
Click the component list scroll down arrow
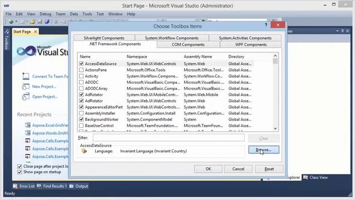275,128
